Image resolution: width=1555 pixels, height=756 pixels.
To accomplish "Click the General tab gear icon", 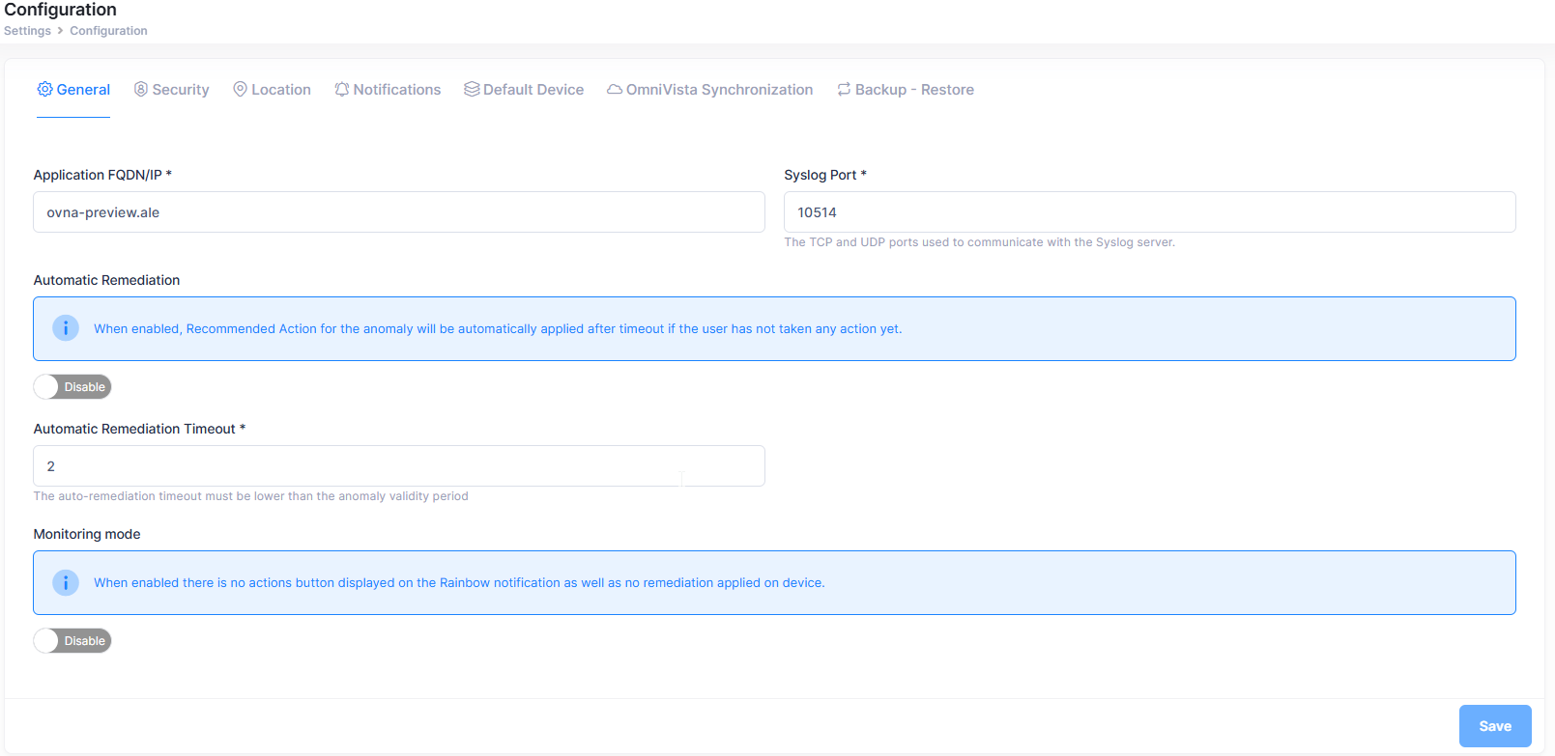I will click(44, 89).
